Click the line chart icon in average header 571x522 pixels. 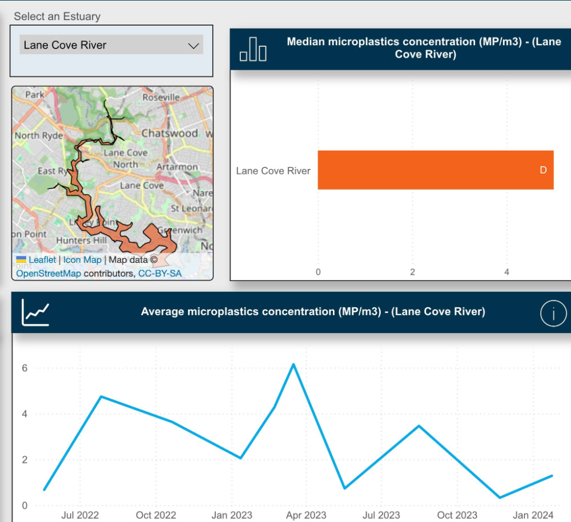[x=35, y=312]
